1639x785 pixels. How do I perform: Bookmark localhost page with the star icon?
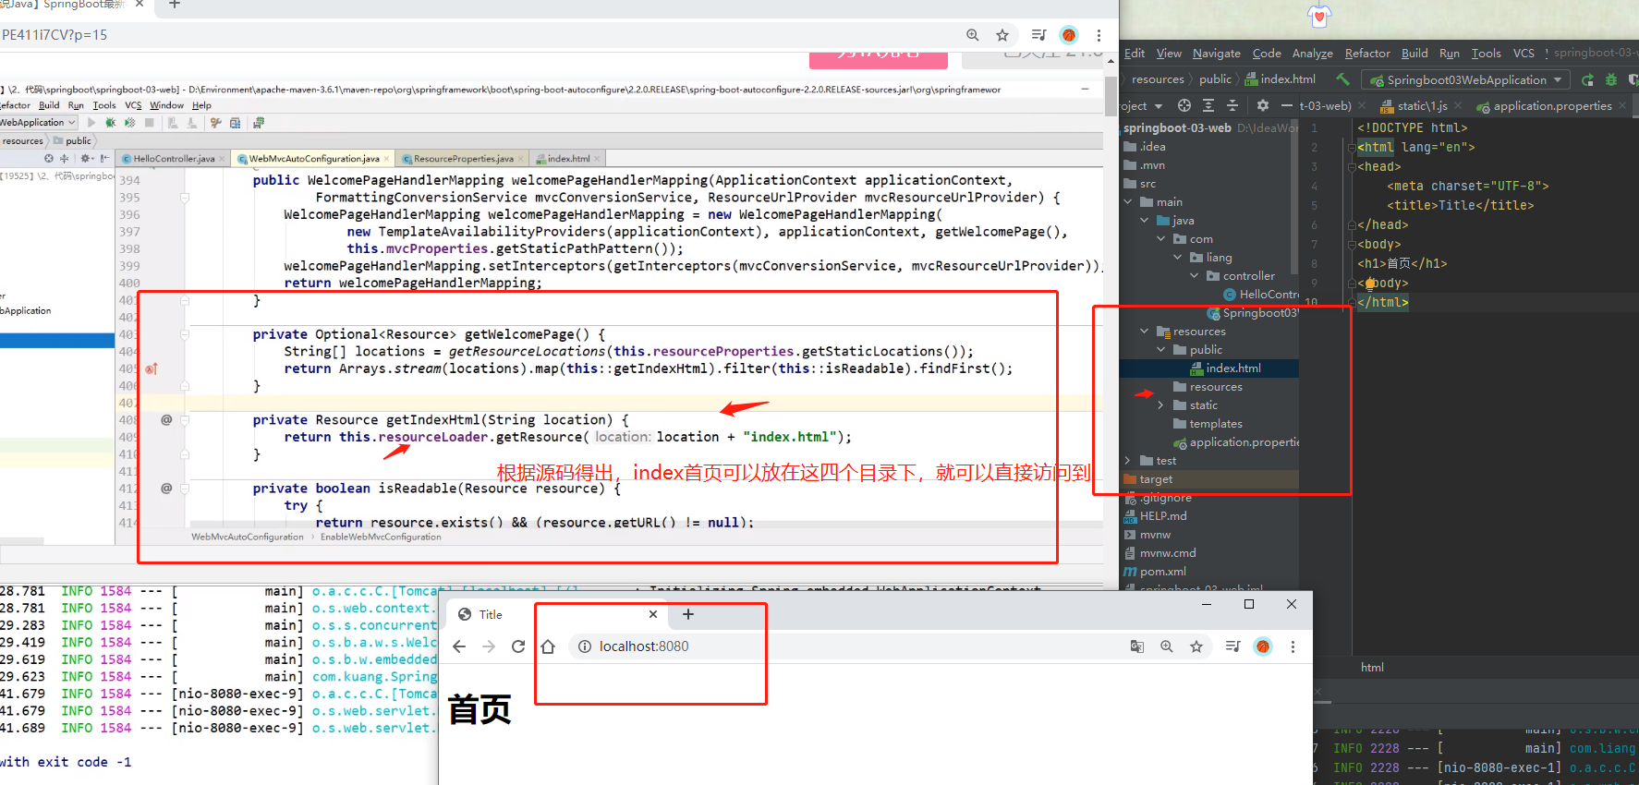(x=1196, y=646)
